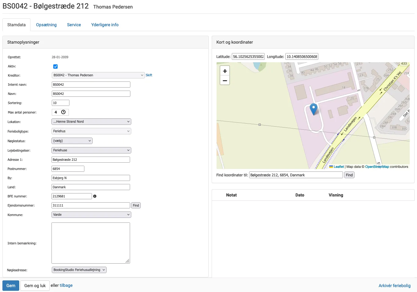Open the Kommune dropdown
Screen dimensions: 417x292
point(91,215)
